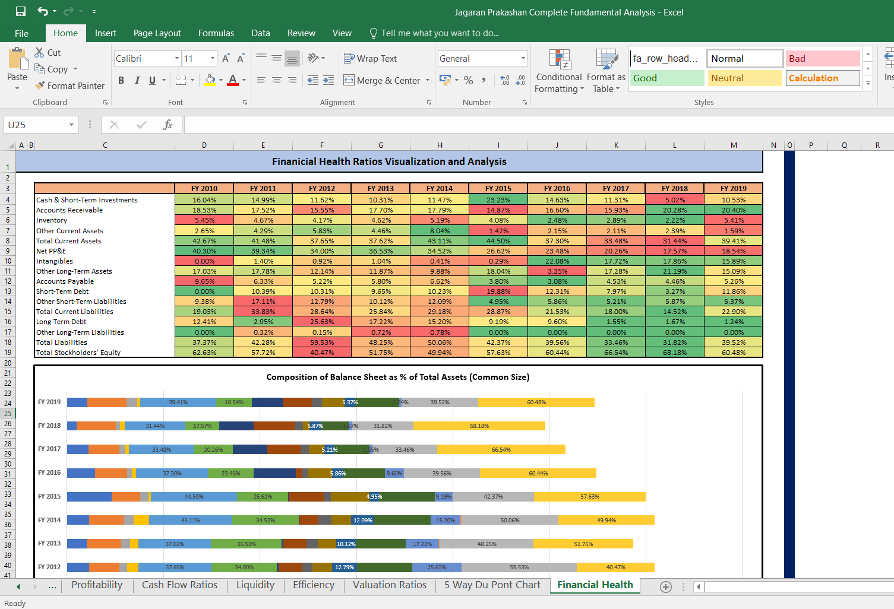Click the Save icon in Quick Access Toolbar
The height and width of the screenshot is (609, 894).
(21, 11)
